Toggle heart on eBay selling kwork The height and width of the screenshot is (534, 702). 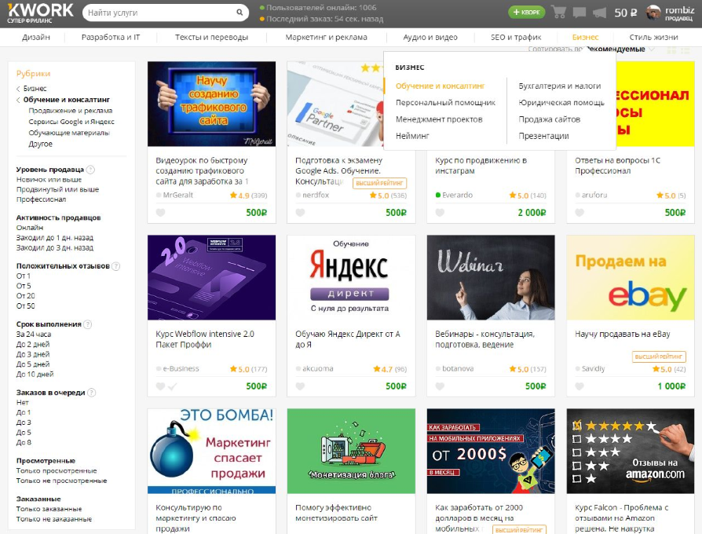(580, 386)
